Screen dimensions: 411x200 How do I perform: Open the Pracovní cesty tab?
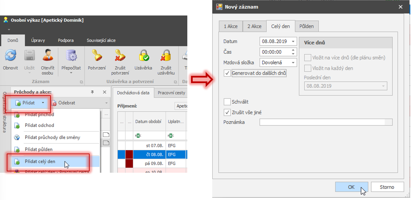171,93
